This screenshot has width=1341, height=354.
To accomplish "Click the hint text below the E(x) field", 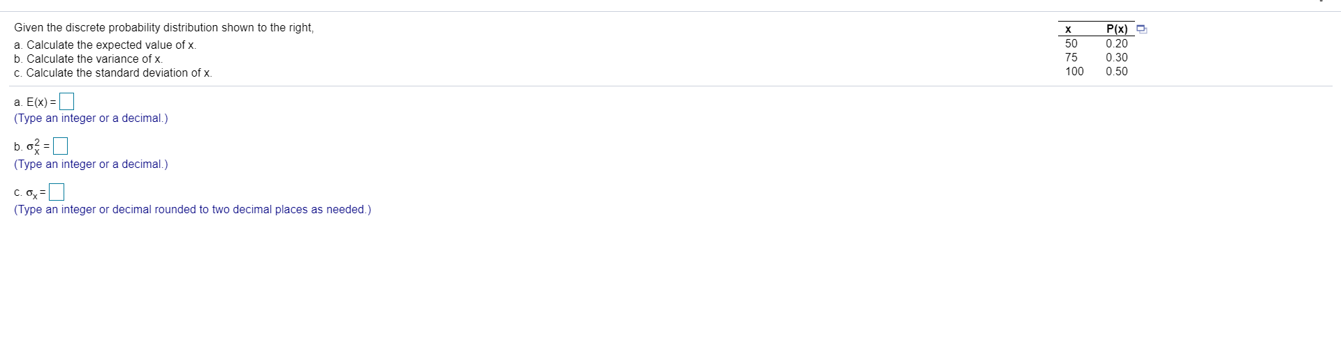I will pyautogui.click(x=91, y=118).
